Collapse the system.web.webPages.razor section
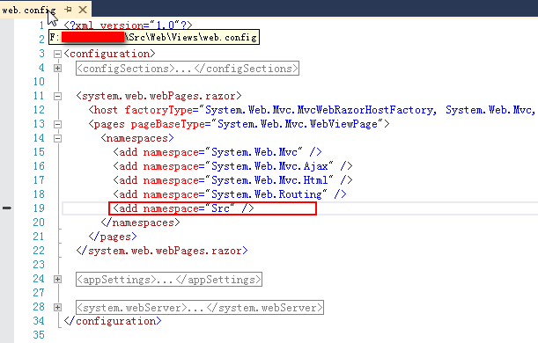538x343 pixels. click(x=57, y=96)
